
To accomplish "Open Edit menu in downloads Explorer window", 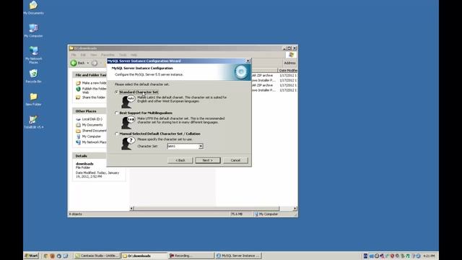I will click(x=84, y=55).
